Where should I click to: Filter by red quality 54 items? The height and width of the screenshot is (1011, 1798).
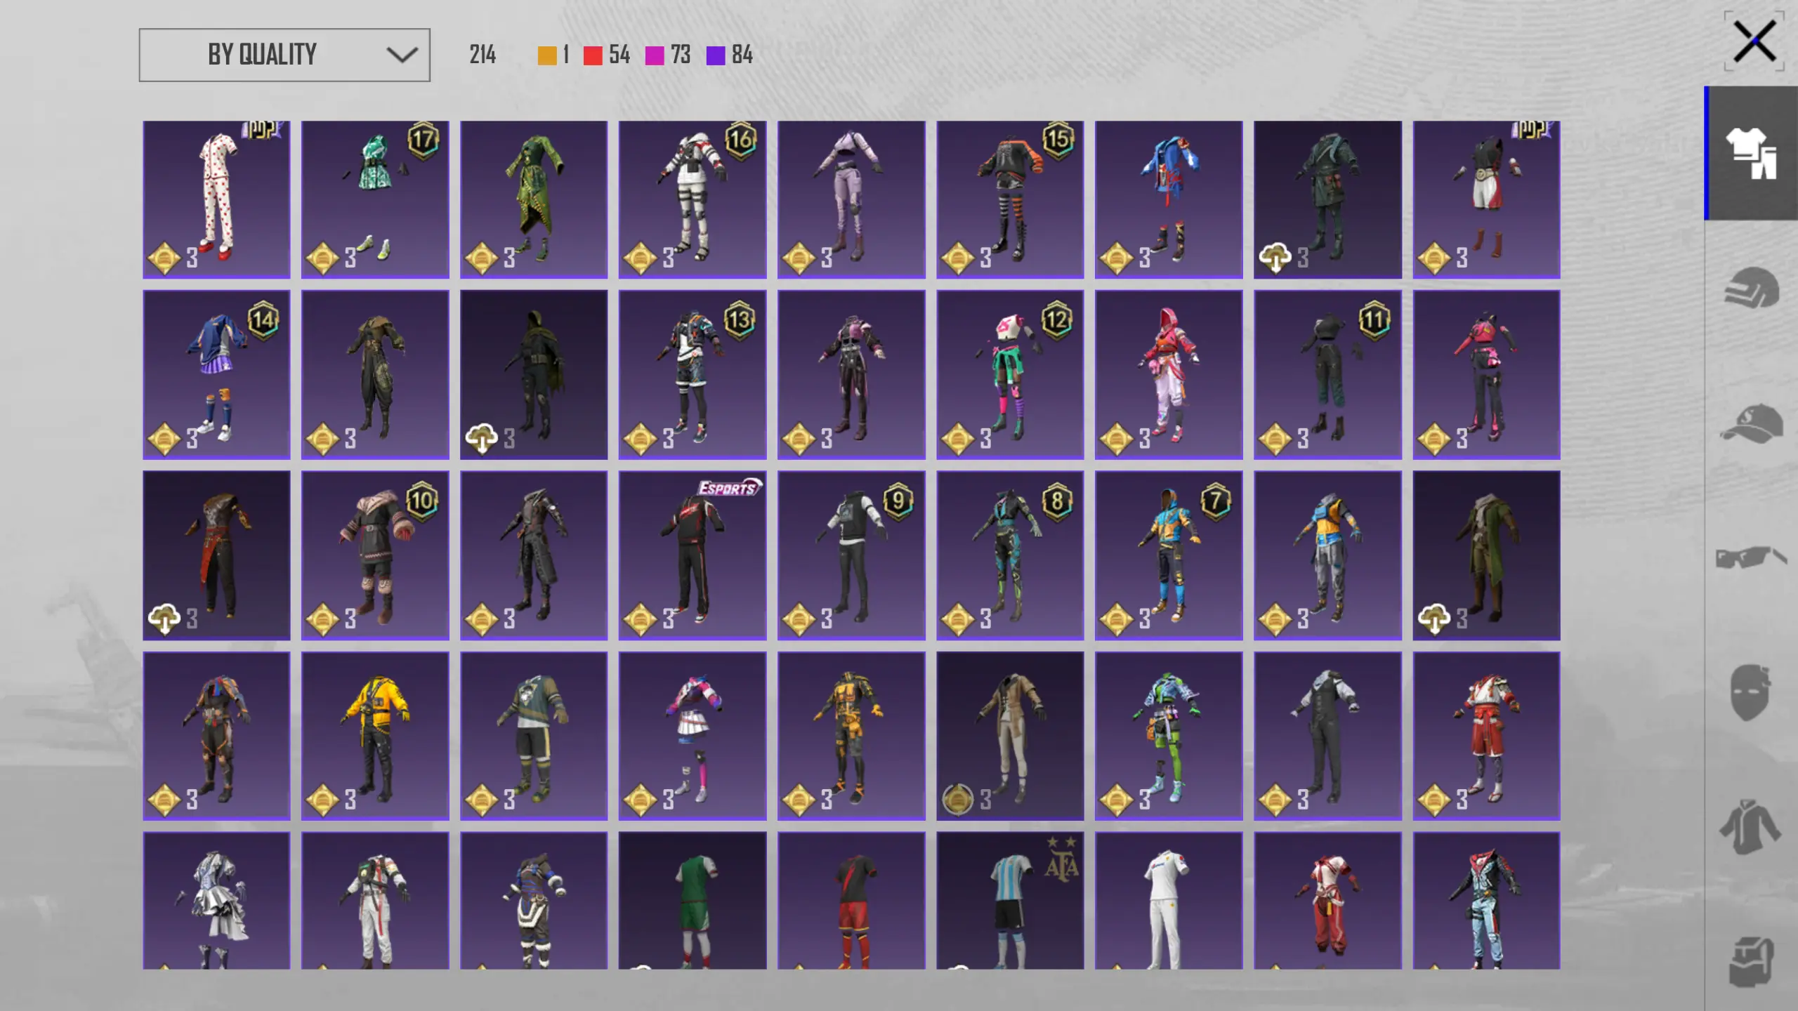pyautogui.click(x=607, y=55)
